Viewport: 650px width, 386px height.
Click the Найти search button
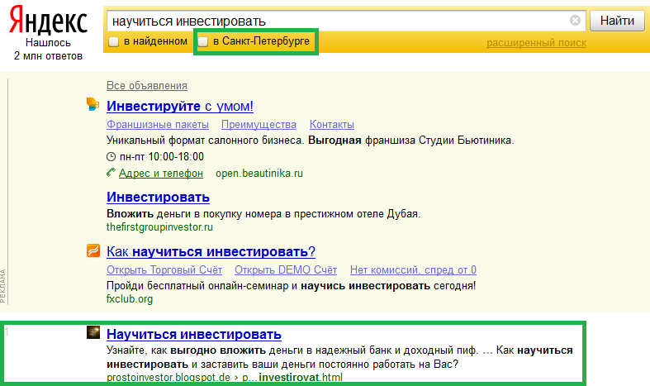point(617,21)
